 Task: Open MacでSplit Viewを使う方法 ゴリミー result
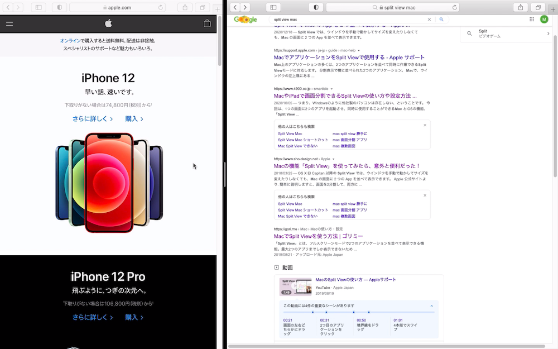pyautogui.click(x=318, y=236)
